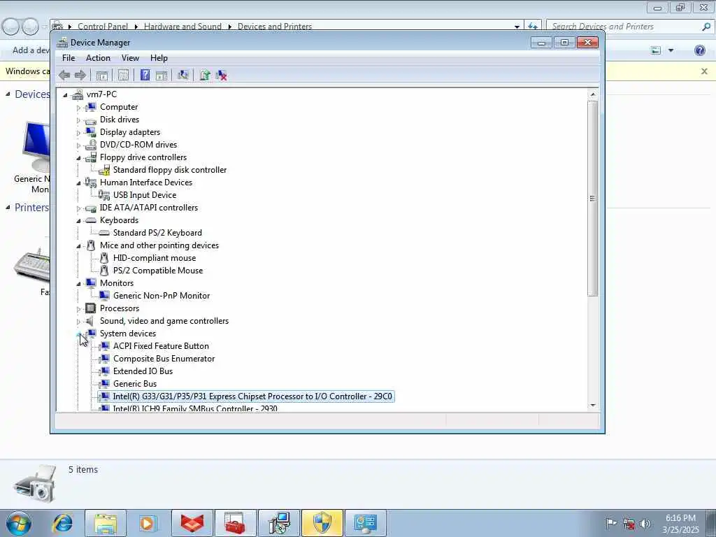Select Composite Bus Enumerator
The height and width of the screenshot is (537, 716).
[x=164, y=359]
